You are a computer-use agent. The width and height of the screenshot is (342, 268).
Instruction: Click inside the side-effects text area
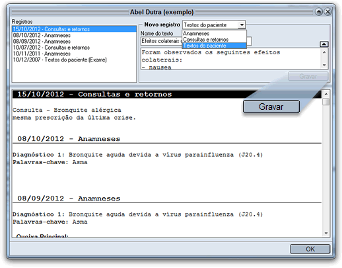231,59
